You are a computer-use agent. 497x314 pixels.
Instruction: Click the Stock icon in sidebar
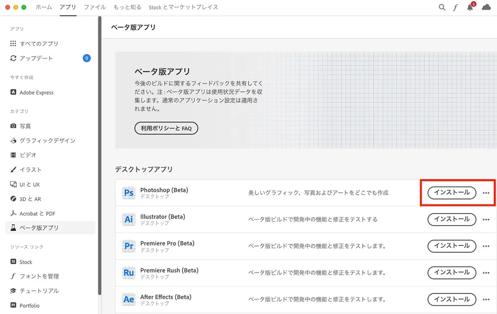pyautogui.click(x=13, y=262)
